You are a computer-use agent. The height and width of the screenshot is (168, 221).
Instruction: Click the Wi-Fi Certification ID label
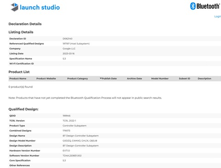(22, 64)
